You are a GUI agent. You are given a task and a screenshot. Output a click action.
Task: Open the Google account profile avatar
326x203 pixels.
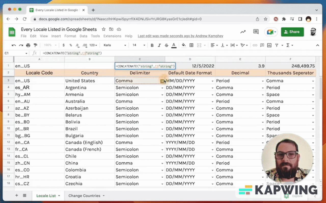313,32
